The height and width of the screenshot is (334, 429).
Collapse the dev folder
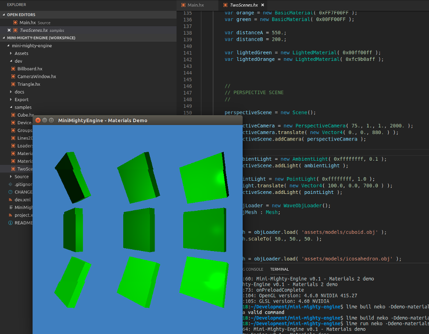pyautogui.click(x=11, y=61)
